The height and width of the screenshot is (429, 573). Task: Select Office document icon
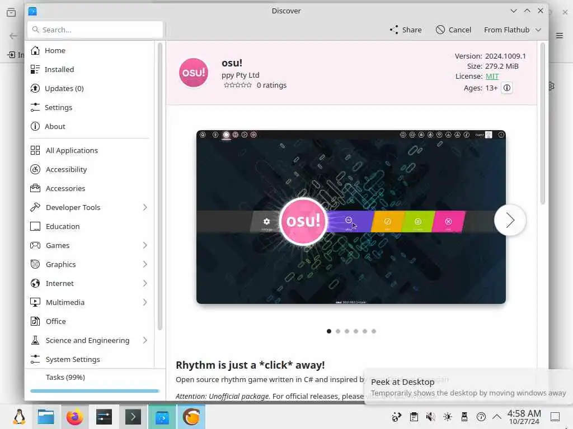click(35, 321)
